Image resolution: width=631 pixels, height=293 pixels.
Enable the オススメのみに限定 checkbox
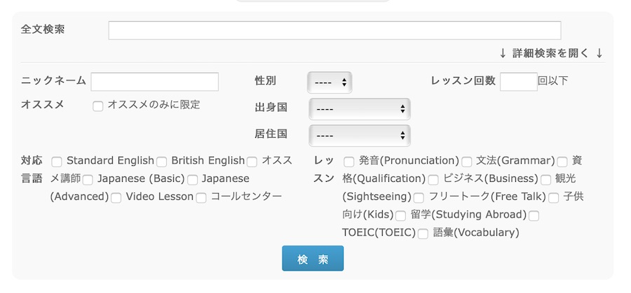pyautogui.click(x=98, y=106)
